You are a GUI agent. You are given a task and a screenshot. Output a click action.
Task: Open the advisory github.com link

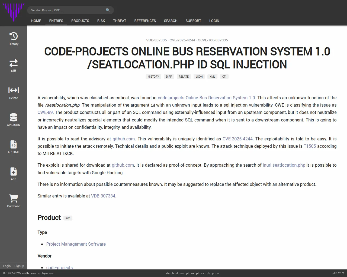[124, 139]
